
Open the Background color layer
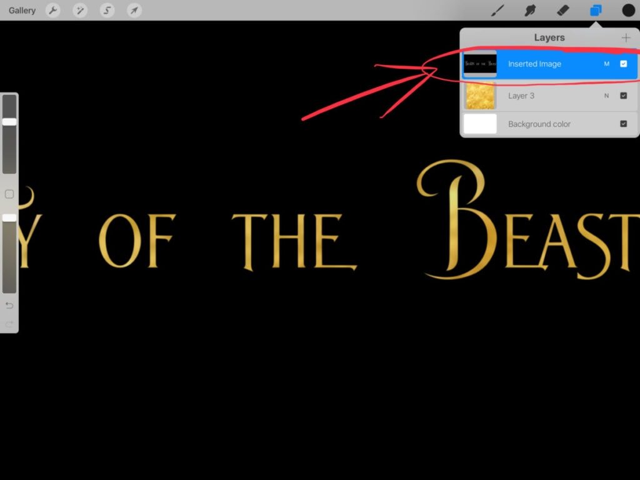(x=539, y=124)
